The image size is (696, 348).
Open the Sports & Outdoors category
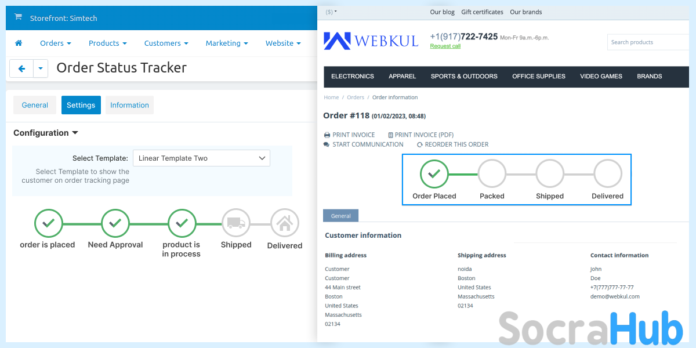(x=464, y=76)
